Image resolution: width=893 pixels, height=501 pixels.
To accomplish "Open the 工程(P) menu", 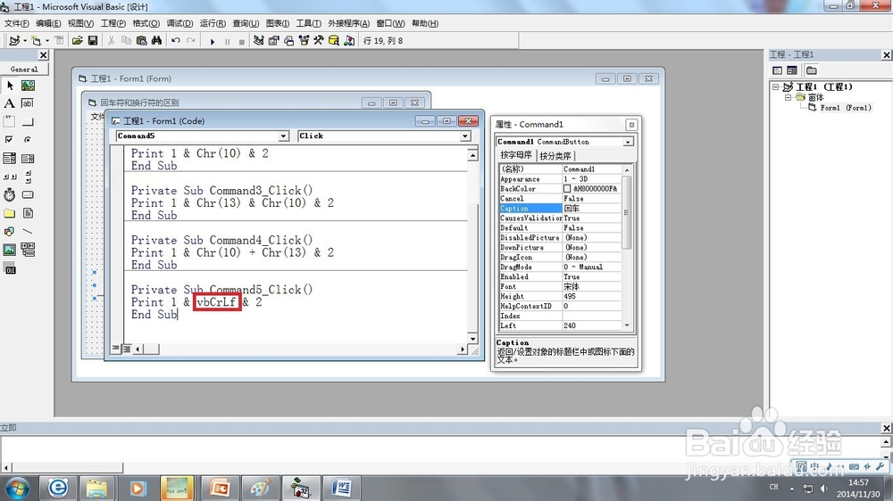I will (x=113, y=23).
